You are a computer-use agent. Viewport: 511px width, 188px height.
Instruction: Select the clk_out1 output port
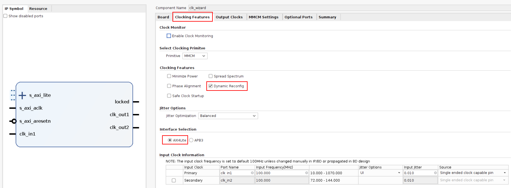pyautogui.click(x=119, y=115)
